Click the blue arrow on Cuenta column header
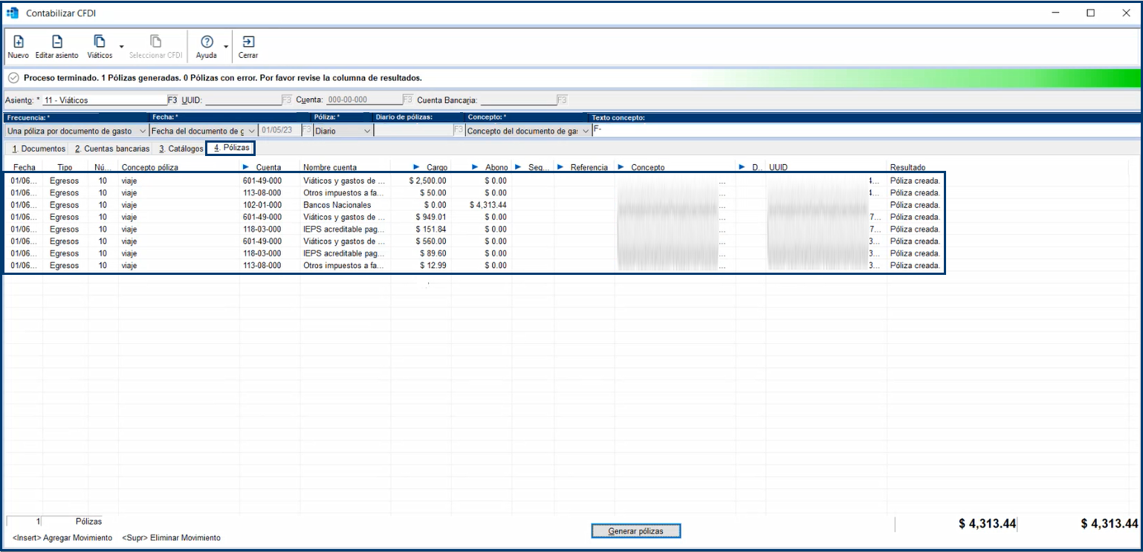The height and width of the screenshot is (552, 1143). point(246,167)
